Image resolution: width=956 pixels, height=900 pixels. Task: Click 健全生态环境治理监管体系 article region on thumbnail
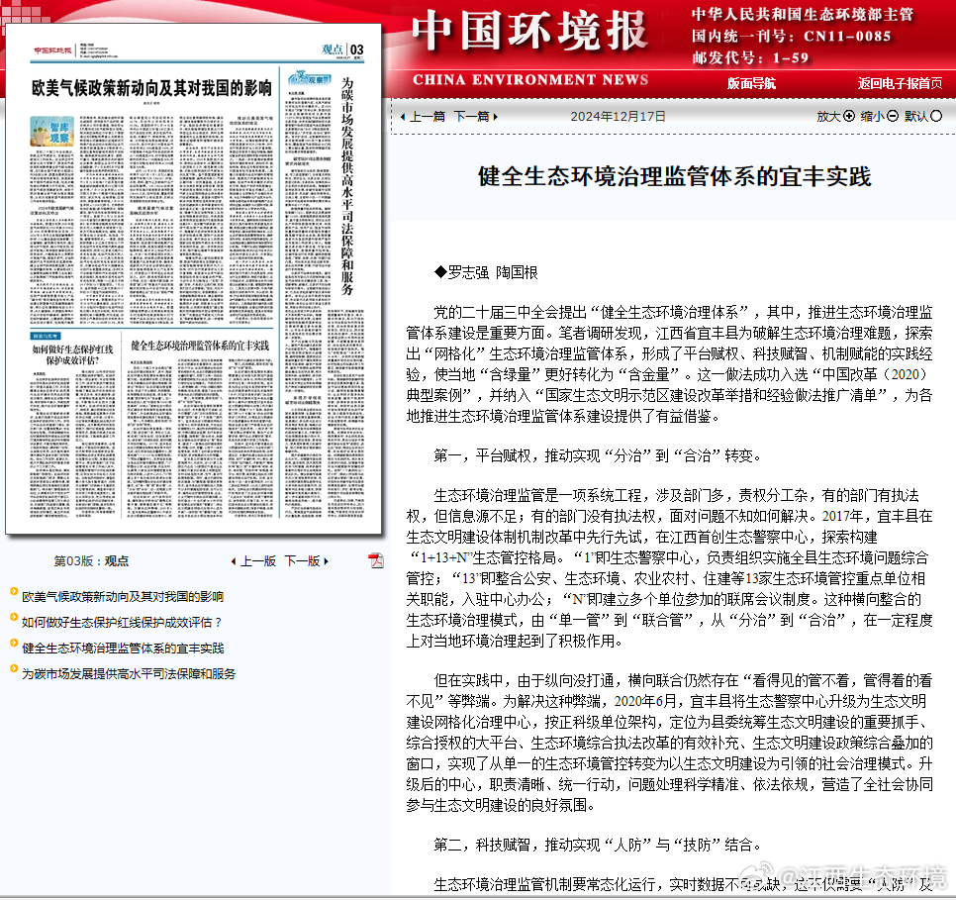200,425
